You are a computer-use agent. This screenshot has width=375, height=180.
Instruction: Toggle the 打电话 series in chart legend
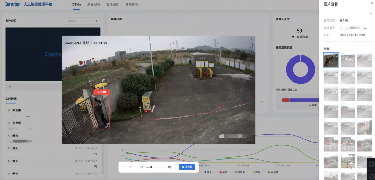(x=239, y=172)
